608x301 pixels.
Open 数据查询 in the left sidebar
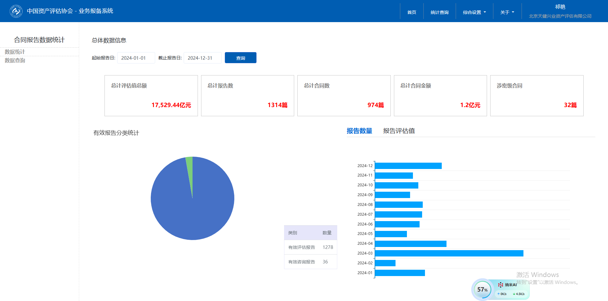point(15,60)
